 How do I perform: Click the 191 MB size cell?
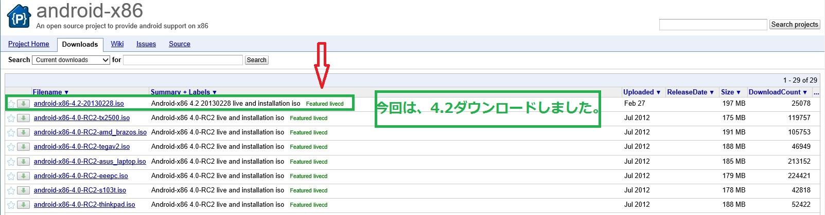point(733,132)
